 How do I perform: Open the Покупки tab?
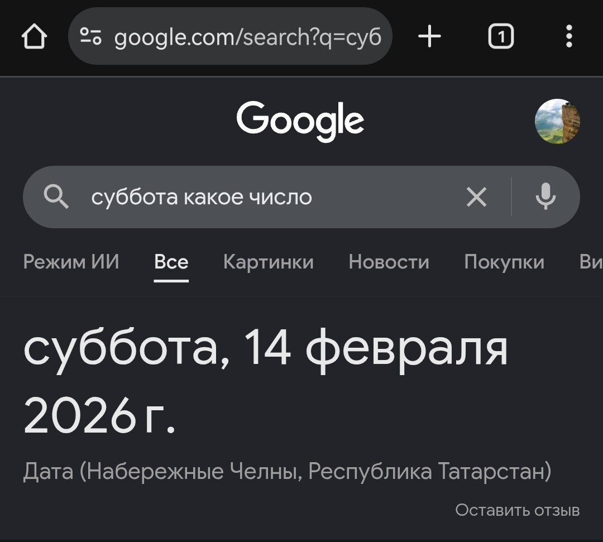pyautogui.click(x=504, y=262)
